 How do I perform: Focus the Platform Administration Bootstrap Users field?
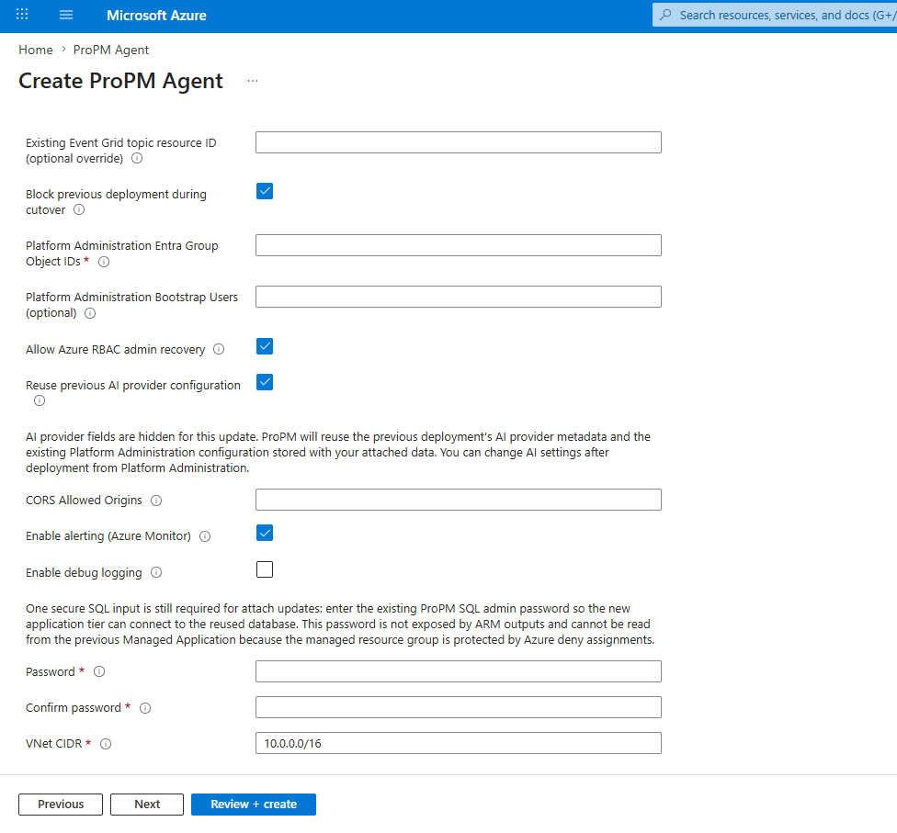pos(459,297)
